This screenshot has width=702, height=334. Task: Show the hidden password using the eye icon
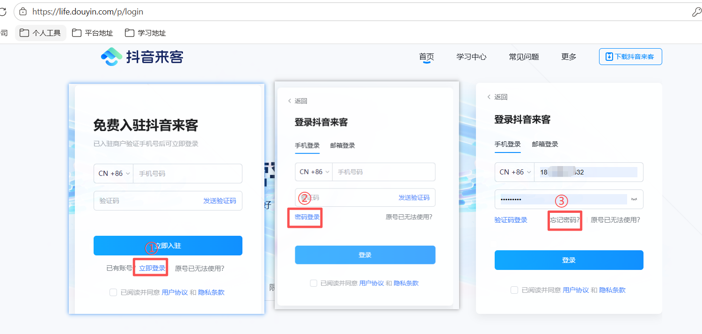click(635, 199)
